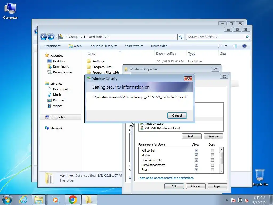Select the Program Files folder
Viewport: 273px width, 205px height.
pos(102,67)
